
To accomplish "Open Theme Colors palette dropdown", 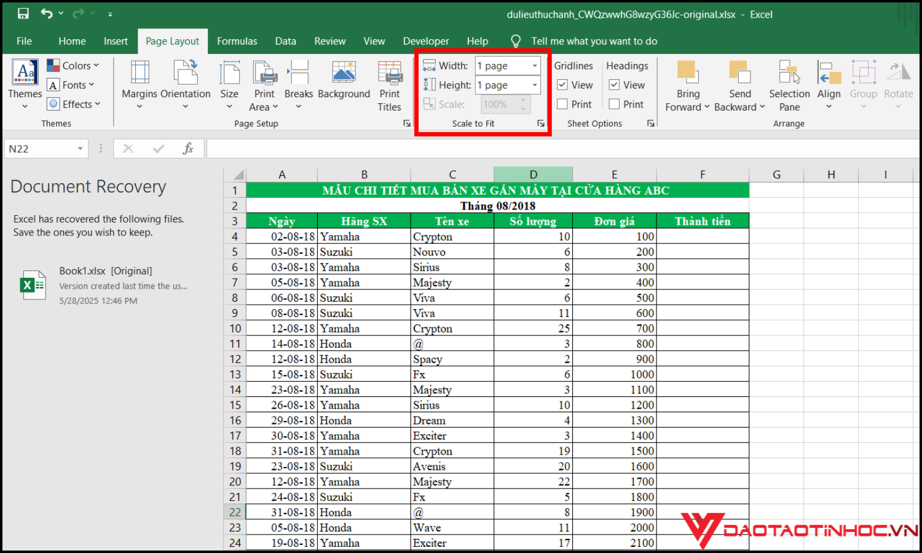I will coord(73,66).
